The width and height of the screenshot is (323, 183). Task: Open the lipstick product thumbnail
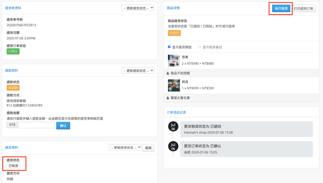[174, 61]
